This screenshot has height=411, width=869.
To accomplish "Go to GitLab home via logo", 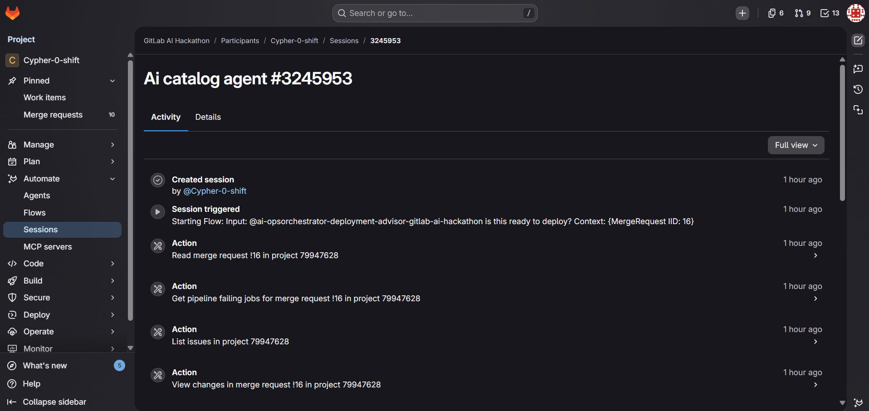I will [x=13, y=13].
